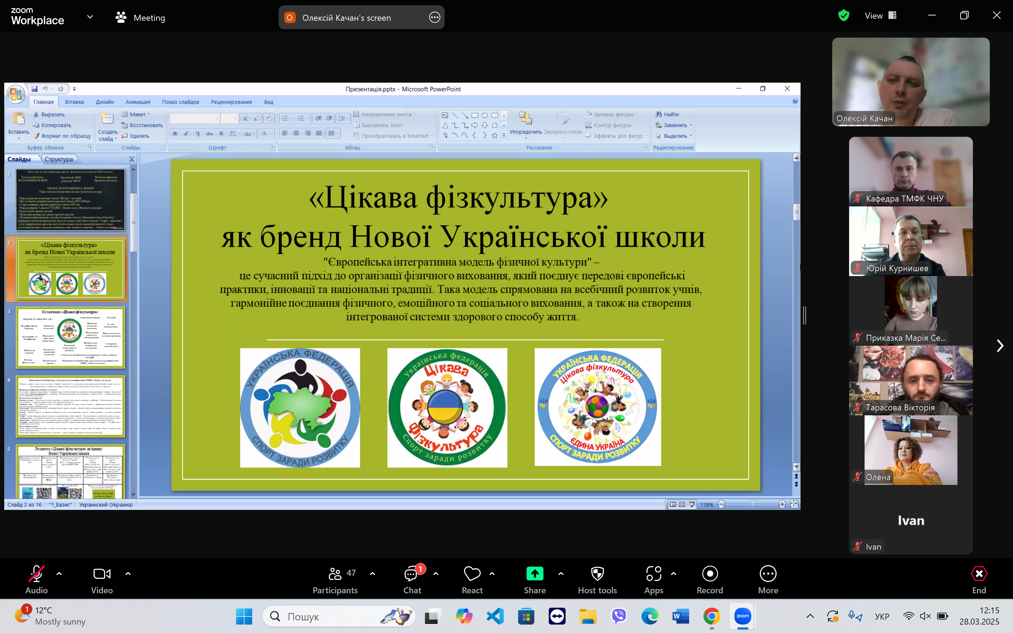Open the Показ слайдов ribbon tab
1013x633 pixels.
(180, 102)
